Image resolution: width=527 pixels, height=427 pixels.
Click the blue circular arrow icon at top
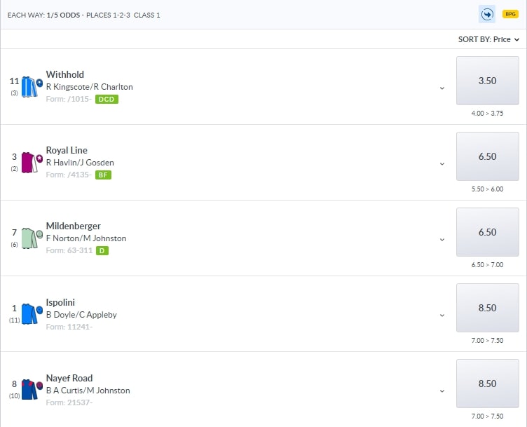tap(487, 14)
